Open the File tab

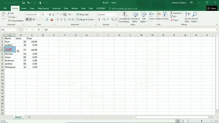click(x=5, y=8)
